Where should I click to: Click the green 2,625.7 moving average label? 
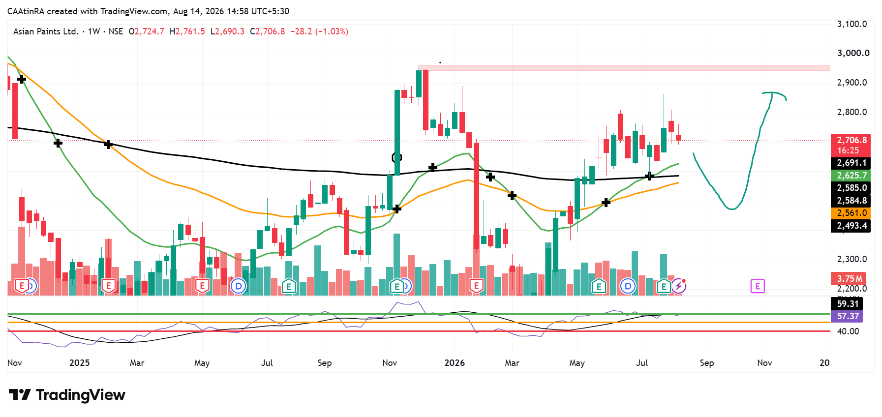click(x=851, y=176)
